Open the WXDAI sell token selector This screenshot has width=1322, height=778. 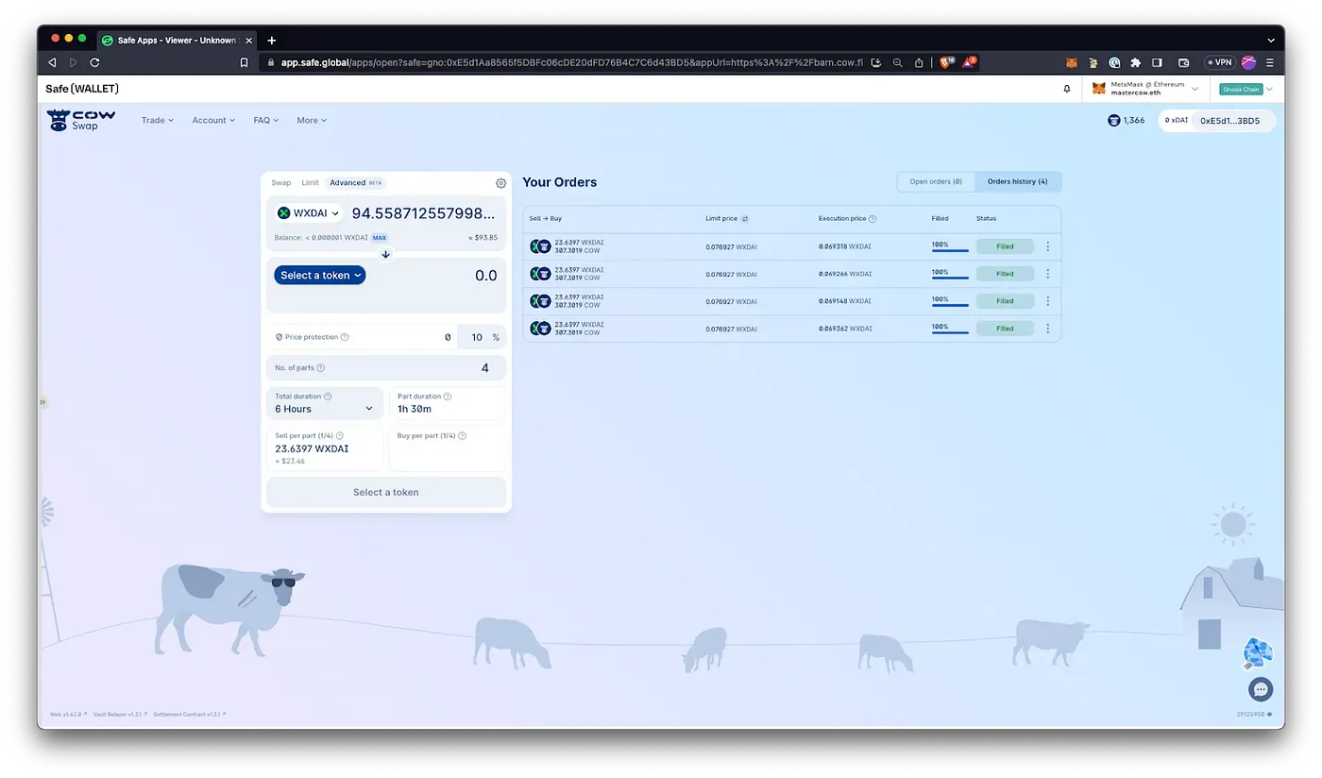(x=309, y=213)
